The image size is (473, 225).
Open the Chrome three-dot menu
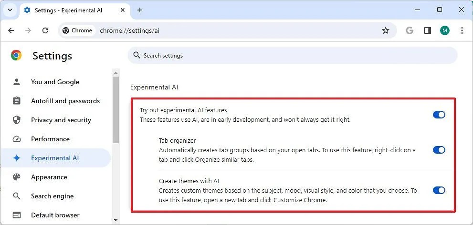coord(462,30)
